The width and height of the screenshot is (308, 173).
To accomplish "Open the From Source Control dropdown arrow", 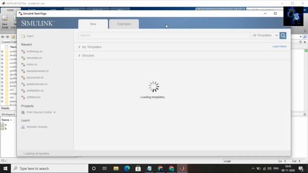I will pos(54,112).
